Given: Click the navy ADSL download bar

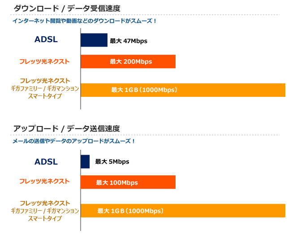Looking at the screenshot, I should (94, 40).
